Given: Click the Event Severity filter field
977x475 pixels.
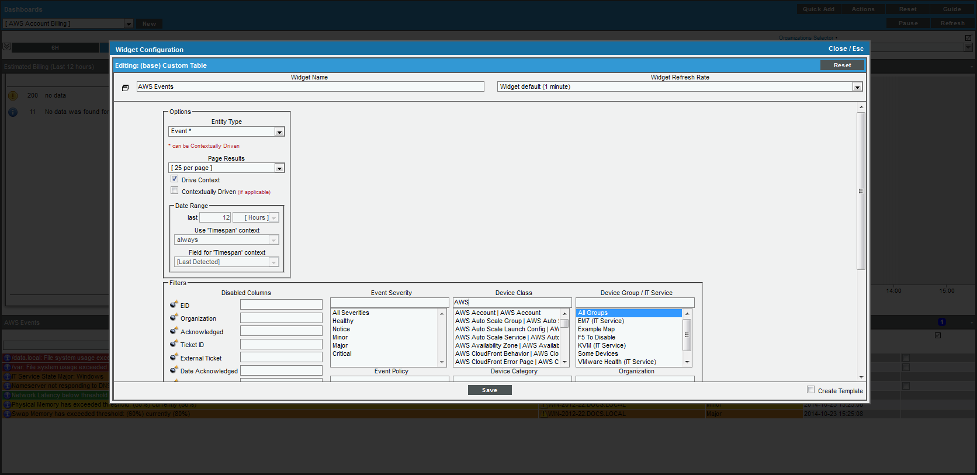Looking at the screenshot, I should 389,303.
